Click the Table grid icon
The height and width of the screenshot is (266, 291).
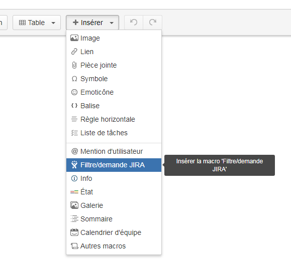pyautogui.click(x=22, y=23)
